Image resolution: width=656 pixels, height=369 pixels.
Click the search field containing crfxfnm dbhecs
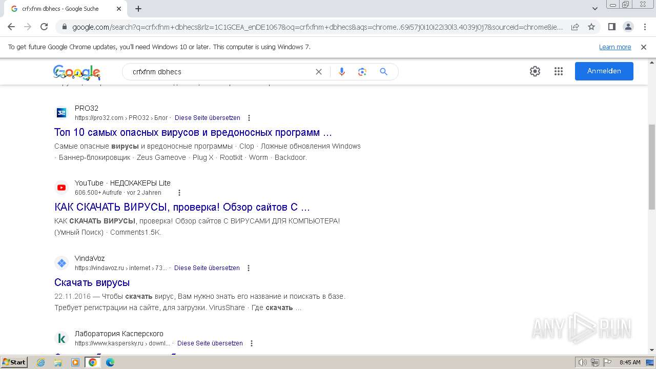[220, 72]
